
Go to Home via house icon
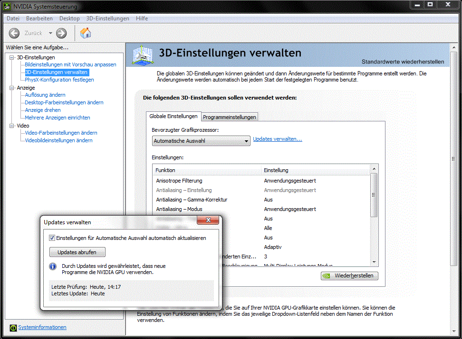(86, 33)
